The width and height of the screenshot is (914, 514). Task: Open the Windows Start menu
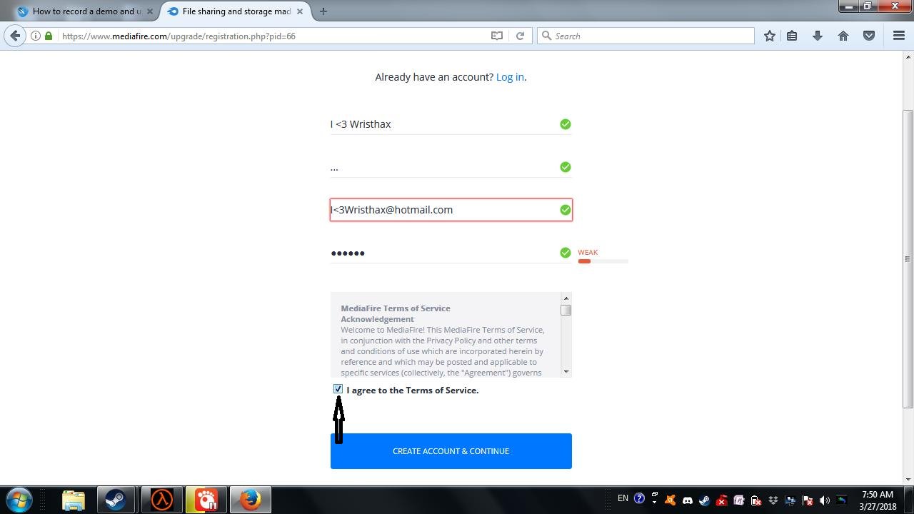[x=19, y=500]
